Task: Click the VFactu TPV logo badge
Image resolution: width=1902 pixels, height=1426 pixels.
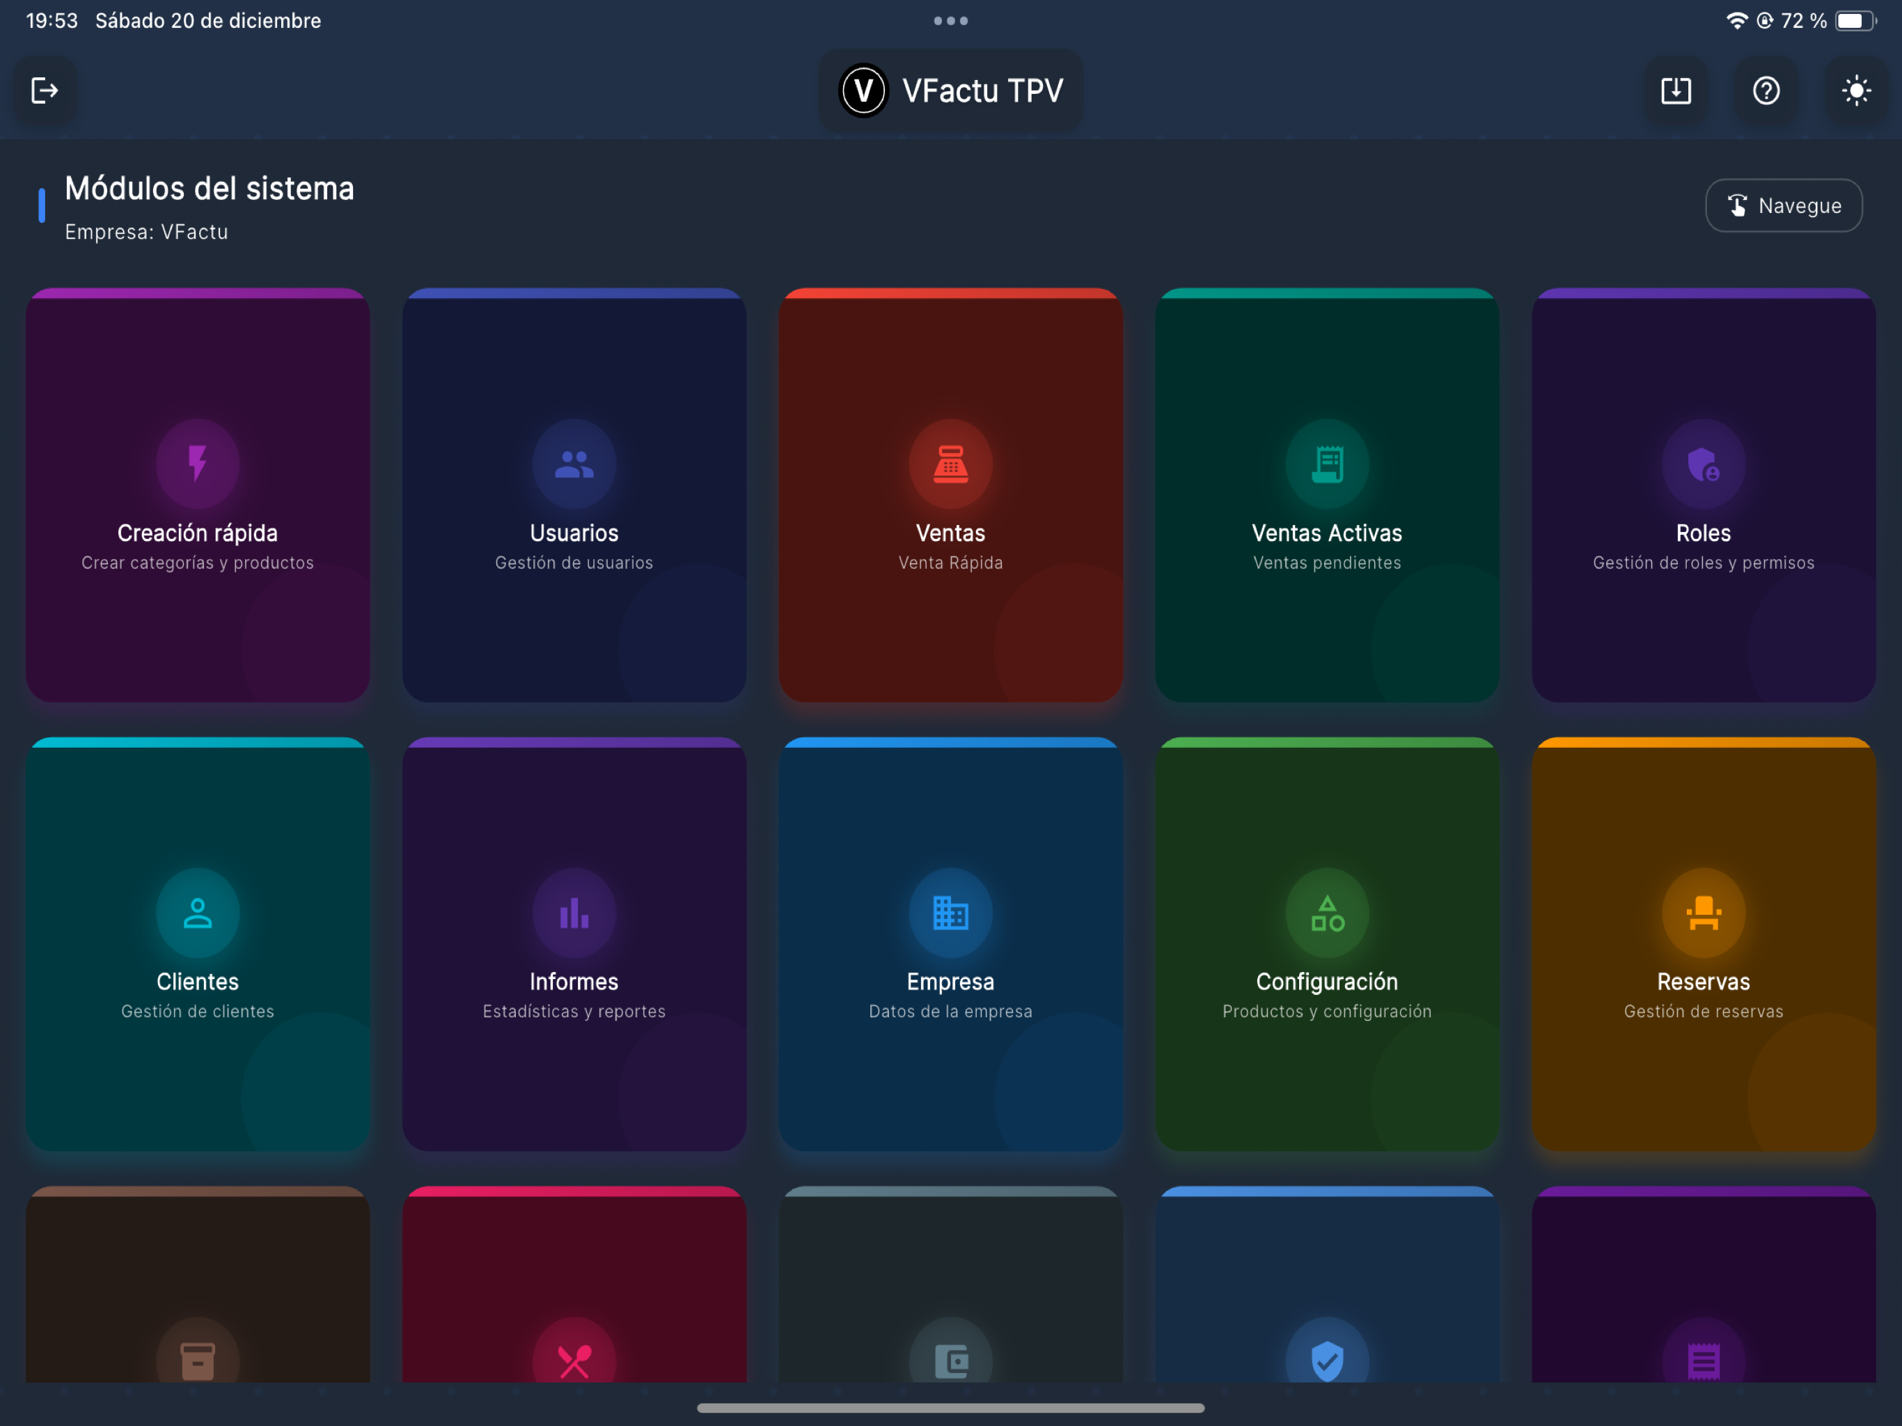Action: coord(950,91)
